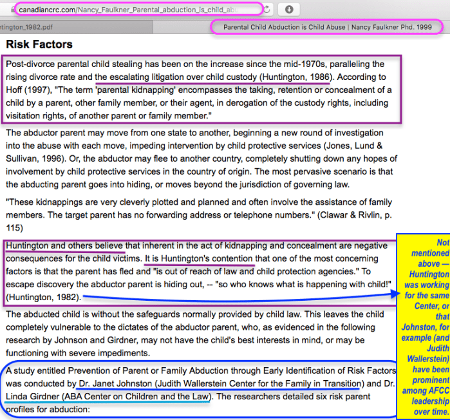450x420 pixels.
Task: Click the underlined name Dr. Janet Johnston
Action: coord(113,383)
